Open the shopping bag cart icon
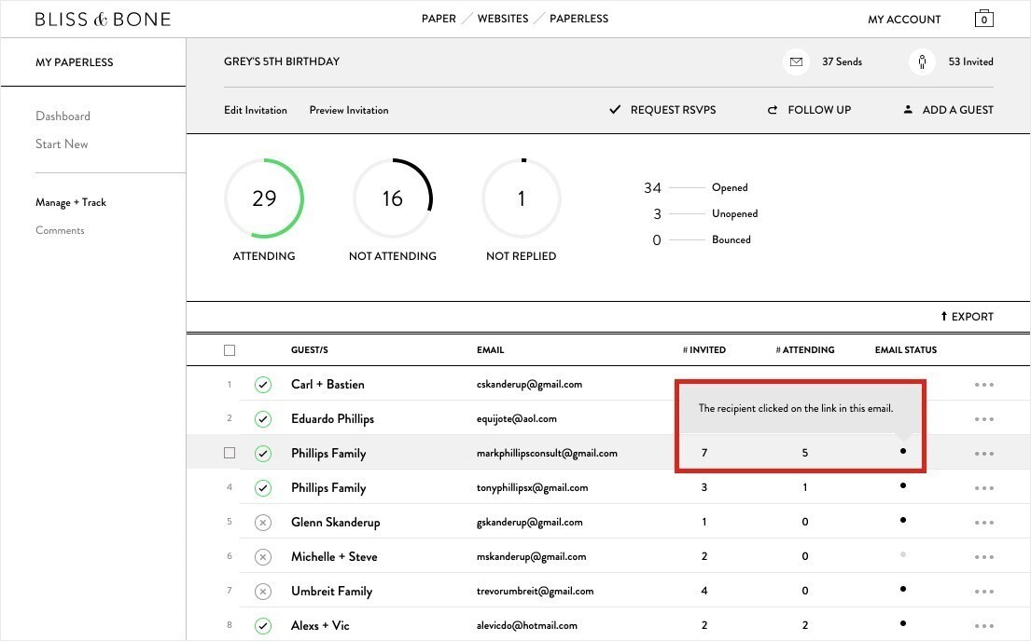 (x=983, y=19)
